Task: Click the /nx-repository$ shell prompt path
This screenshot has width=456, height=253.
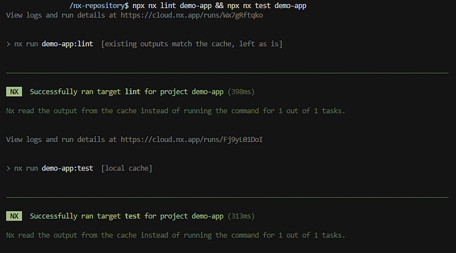Action: coord(99,6)
